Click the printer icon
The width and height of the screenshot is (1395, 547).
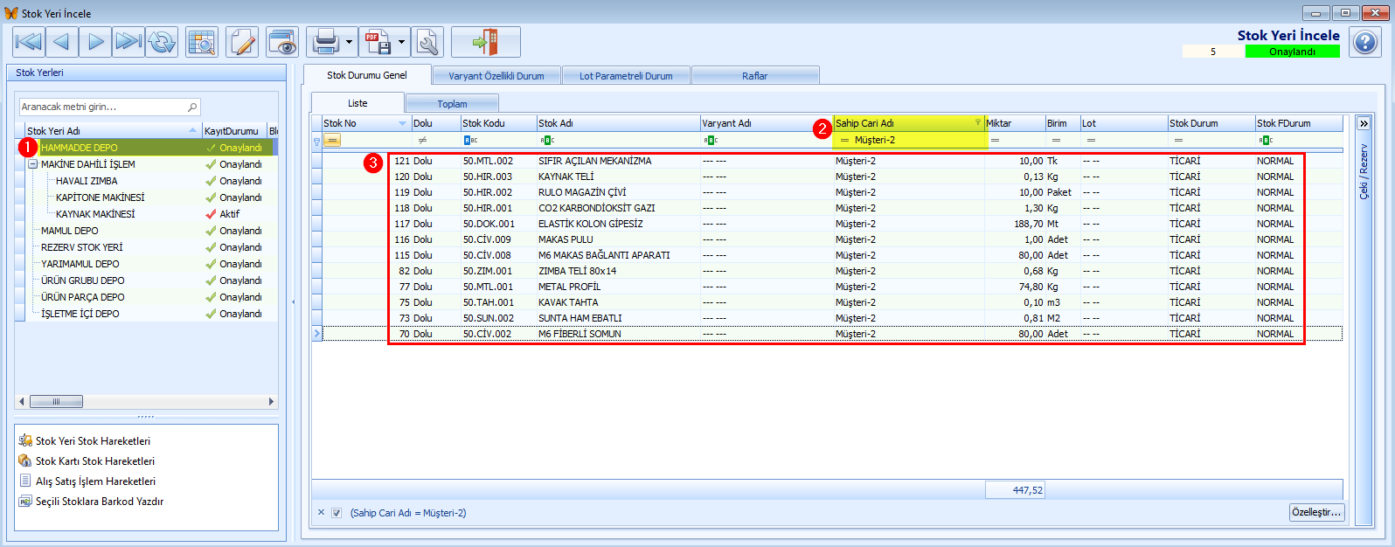coord(325,42)
